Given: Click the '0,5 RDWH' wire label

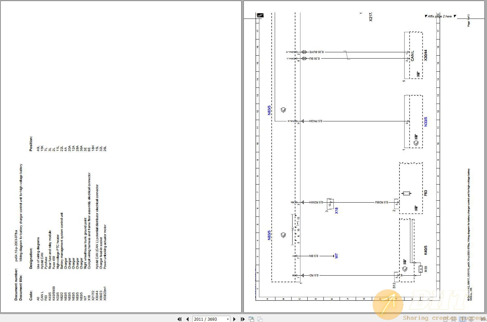Looking at the screenshot, I should (316, 202).
